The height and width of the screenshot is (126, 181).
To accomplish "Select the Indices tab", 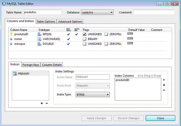I will (15, 64).
